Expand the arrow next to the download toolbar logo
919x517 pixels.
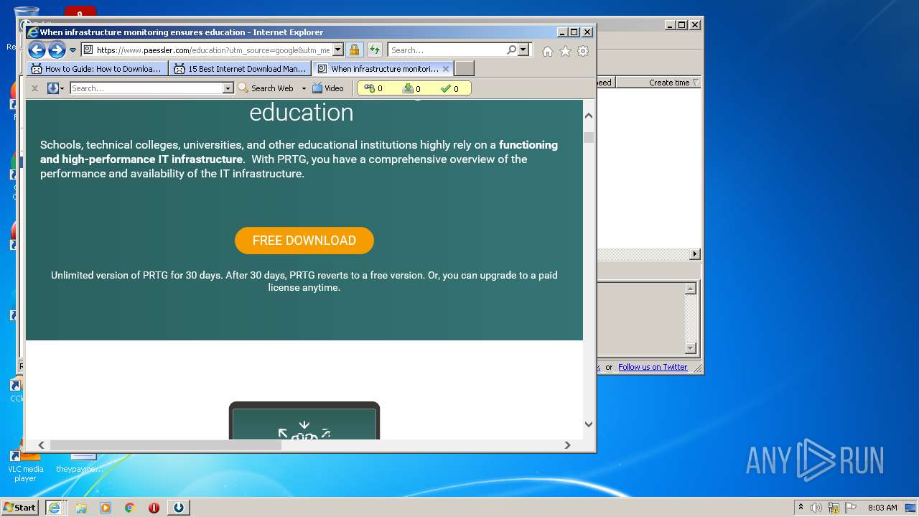(62, 88)
